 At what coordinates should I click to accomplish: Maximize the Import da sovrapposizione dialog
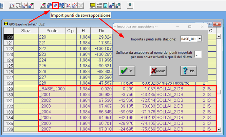pos(190,26)
